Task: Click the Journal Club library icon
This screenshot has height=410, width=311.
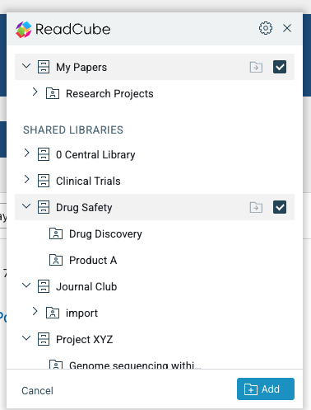Action: (x=44, y=286)
